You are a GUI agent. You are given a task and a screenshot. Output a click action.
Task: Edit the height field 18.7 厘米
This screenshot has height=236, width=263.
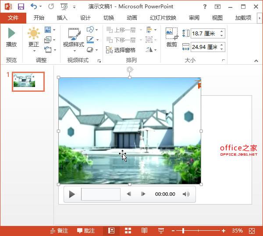(205, 34)
